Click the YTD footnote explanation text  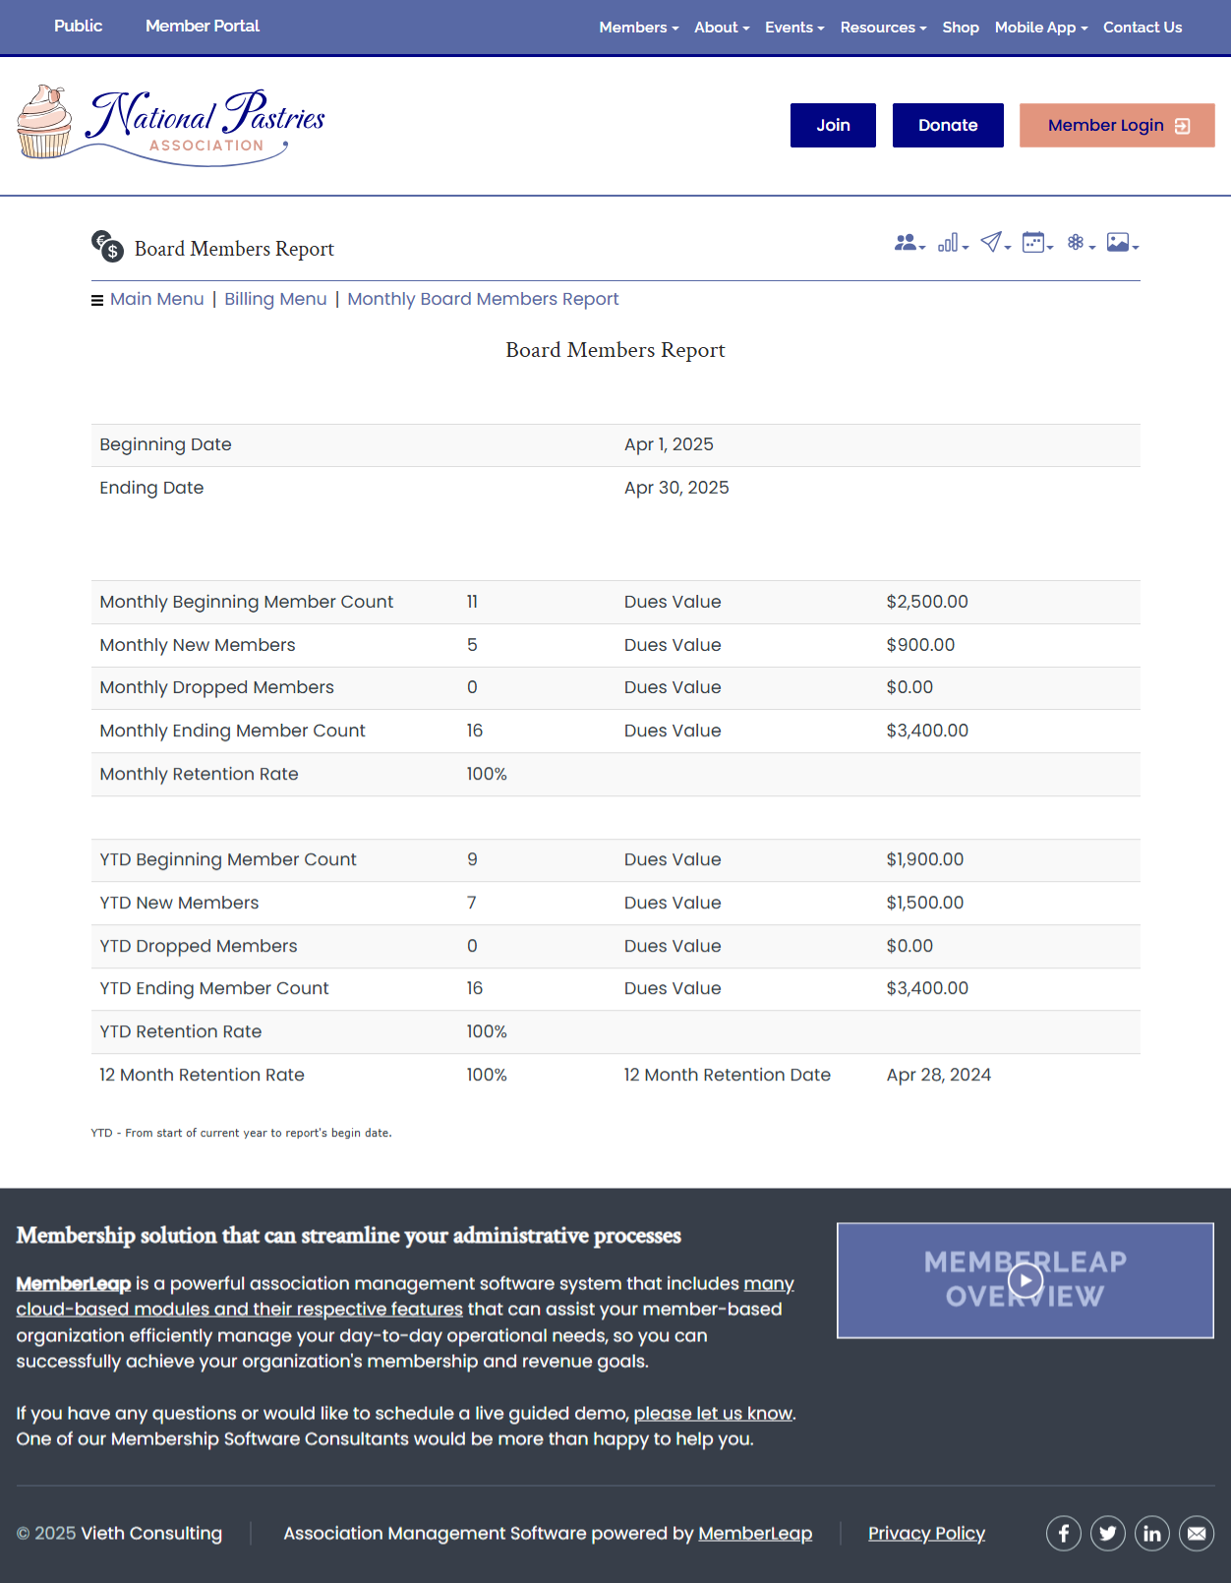click(x=241, y=1133)
